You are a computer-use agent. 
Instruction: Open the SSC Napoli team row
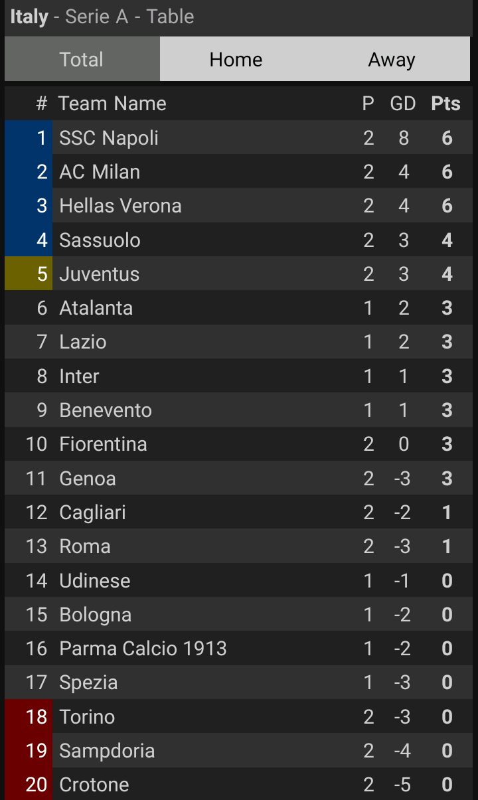coord(109,138)
